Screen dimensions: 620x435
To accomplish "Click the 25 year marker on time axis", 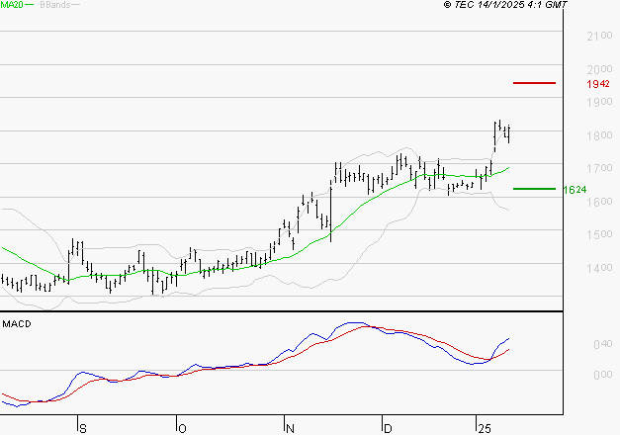I will [x=485, y=428].
